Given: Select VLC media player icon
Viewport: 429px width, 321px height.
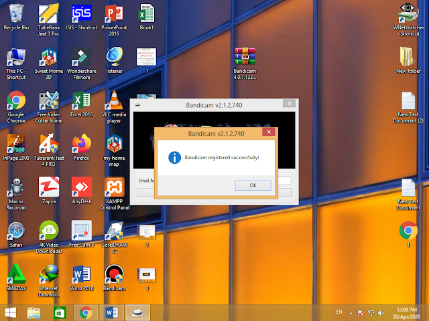Looking at the screenshot, I should coord(114,107).
